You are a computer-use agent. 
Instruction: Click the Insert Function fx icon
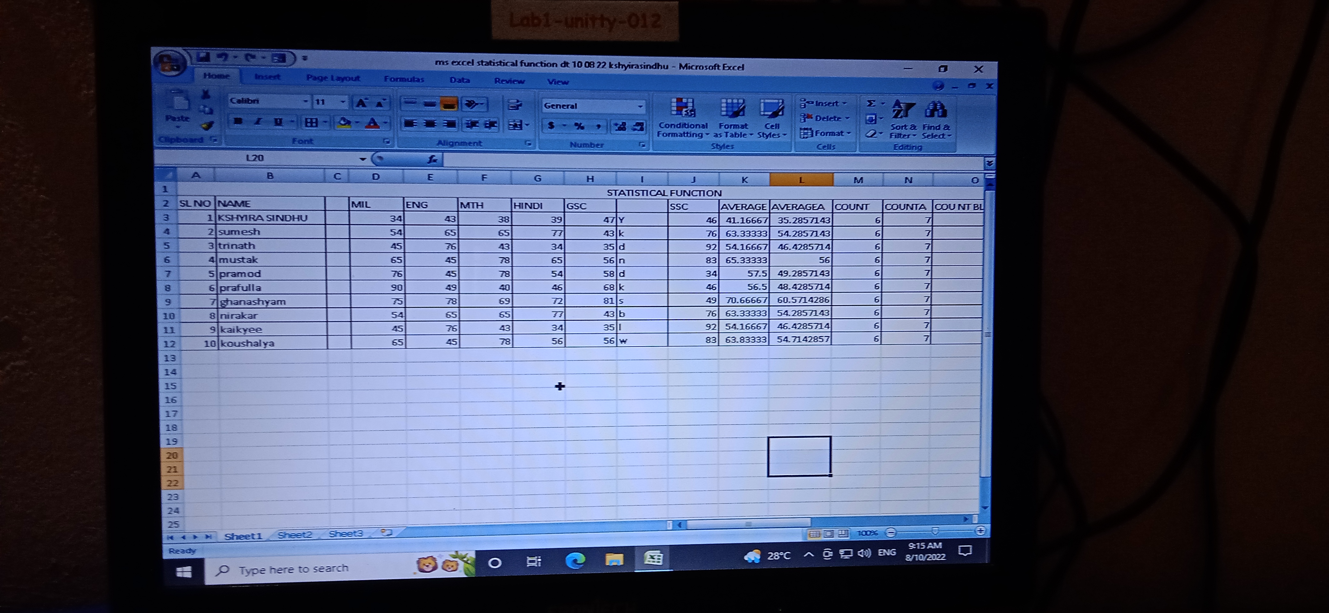433,159
